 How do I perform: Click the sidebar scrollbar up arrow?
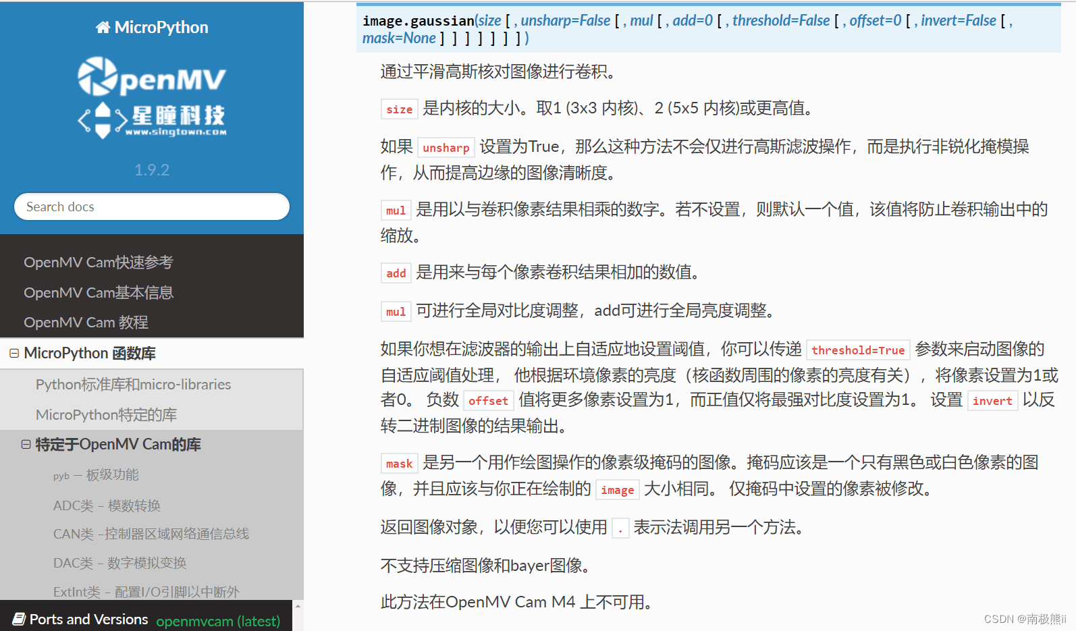(298, 606)
